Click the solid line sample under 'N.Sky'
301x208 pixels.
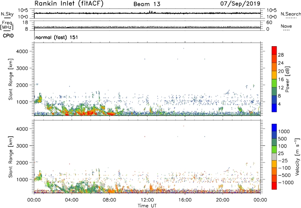point(7,18)
